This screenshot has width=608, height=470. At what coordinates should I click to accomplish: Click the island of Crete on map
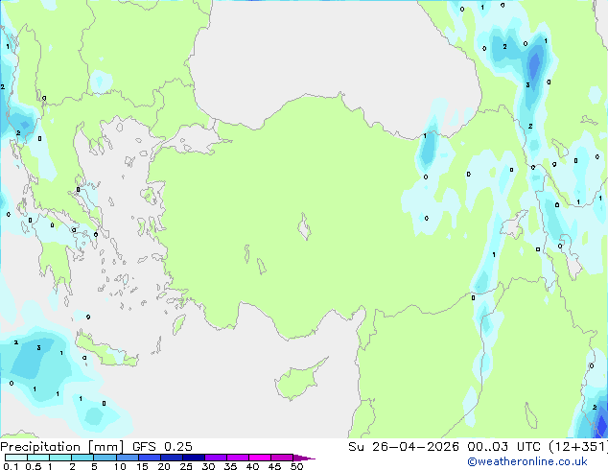[105, 351]
